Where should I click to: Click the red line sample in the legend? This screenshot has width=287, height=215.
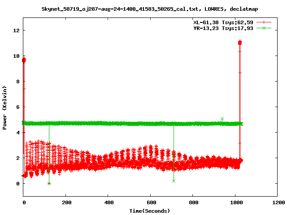[264, 22]
